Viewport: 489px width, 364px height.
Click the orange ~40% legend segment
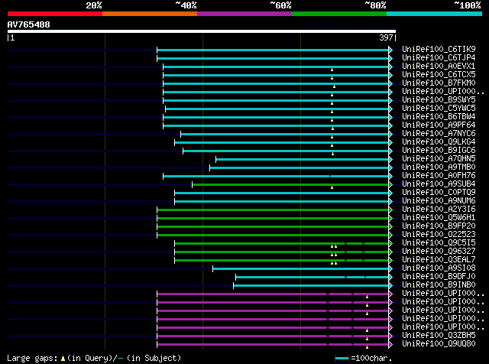point(150,14)
